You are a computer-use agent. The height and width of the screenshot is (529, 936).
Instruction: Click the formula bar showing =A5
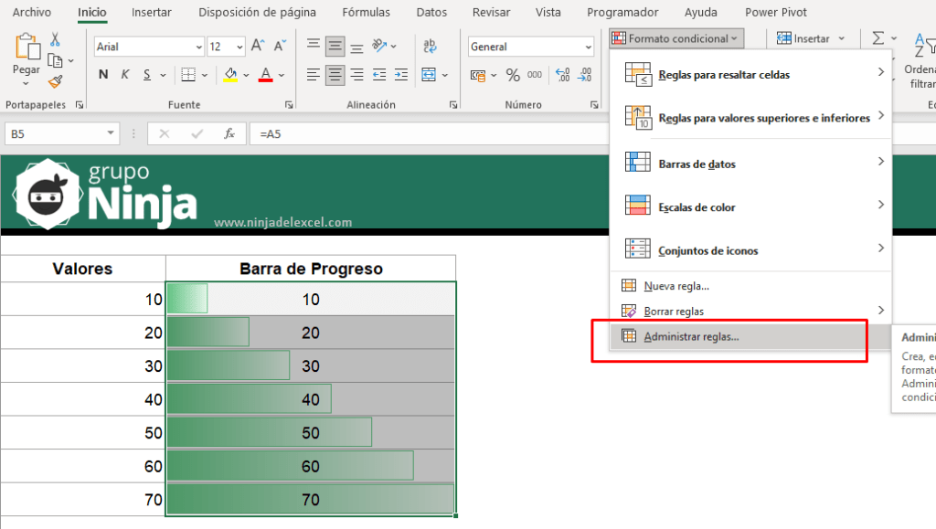(x=429, y=133)
